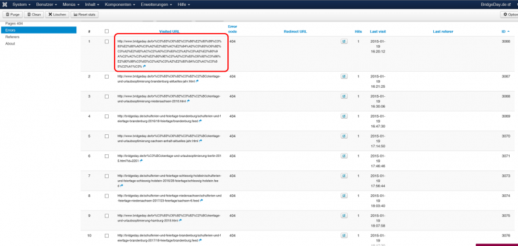
Task: Sort by Visited URL column
Action: point(169,32)
